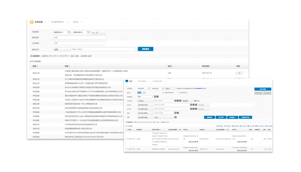The height and width of the screenshot is (172, 301).
Task: Open calendar for start date 2025-08-14
Action: pos(69,32)
